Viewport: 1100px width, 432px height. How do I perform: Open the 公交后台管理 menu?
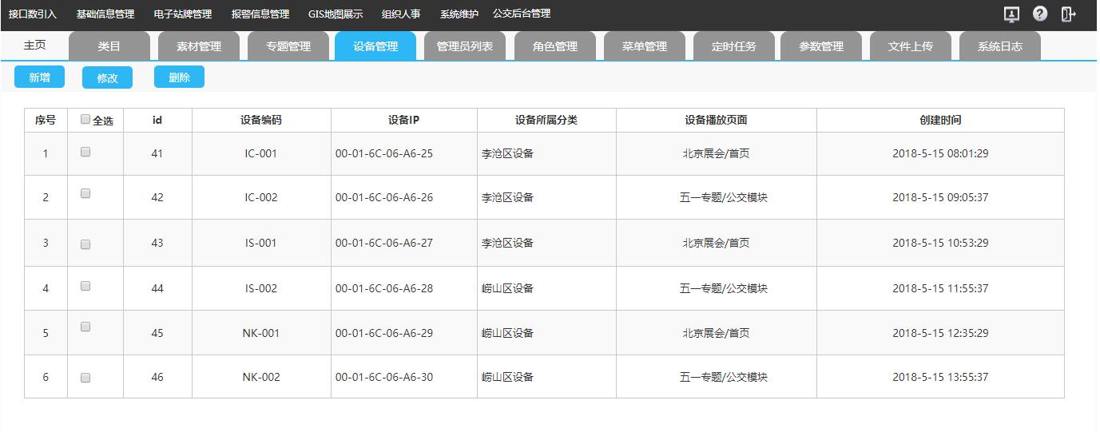click(522, 14)
